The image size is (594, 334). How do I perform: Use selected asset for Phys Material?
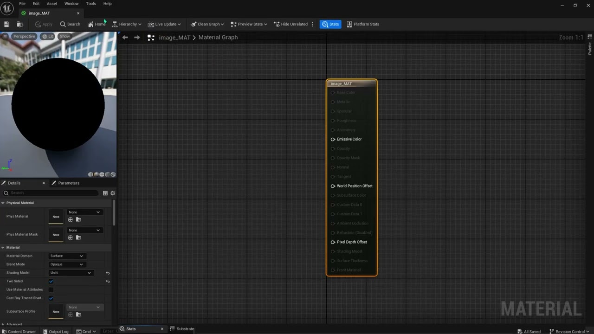pyautogui.click(x=71, y=220)
